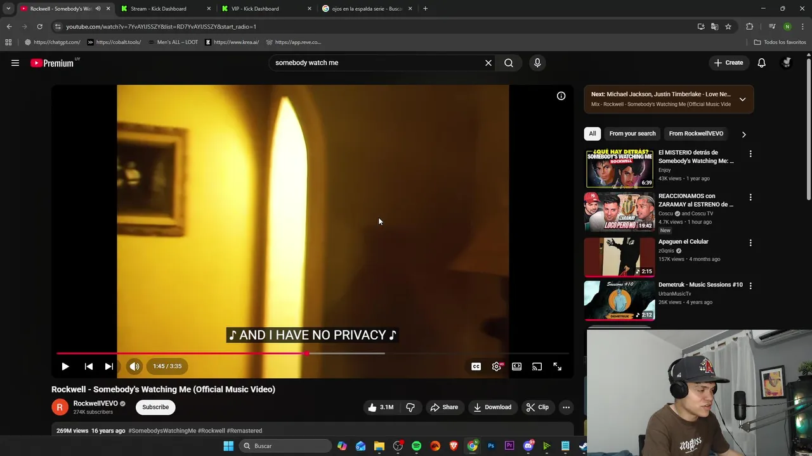The width and height of the screenshot is (812, 456).
Task: Click the browser address bar
Action: pos(374,27)
